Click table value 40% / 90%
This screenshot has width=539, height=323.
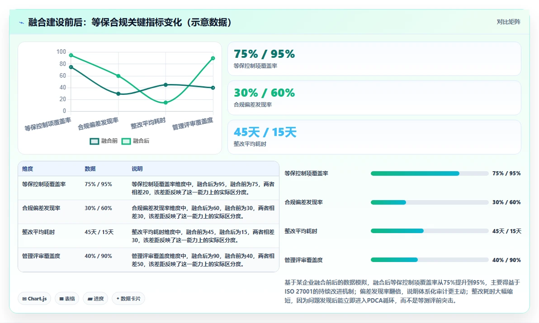tap(98, 256)
